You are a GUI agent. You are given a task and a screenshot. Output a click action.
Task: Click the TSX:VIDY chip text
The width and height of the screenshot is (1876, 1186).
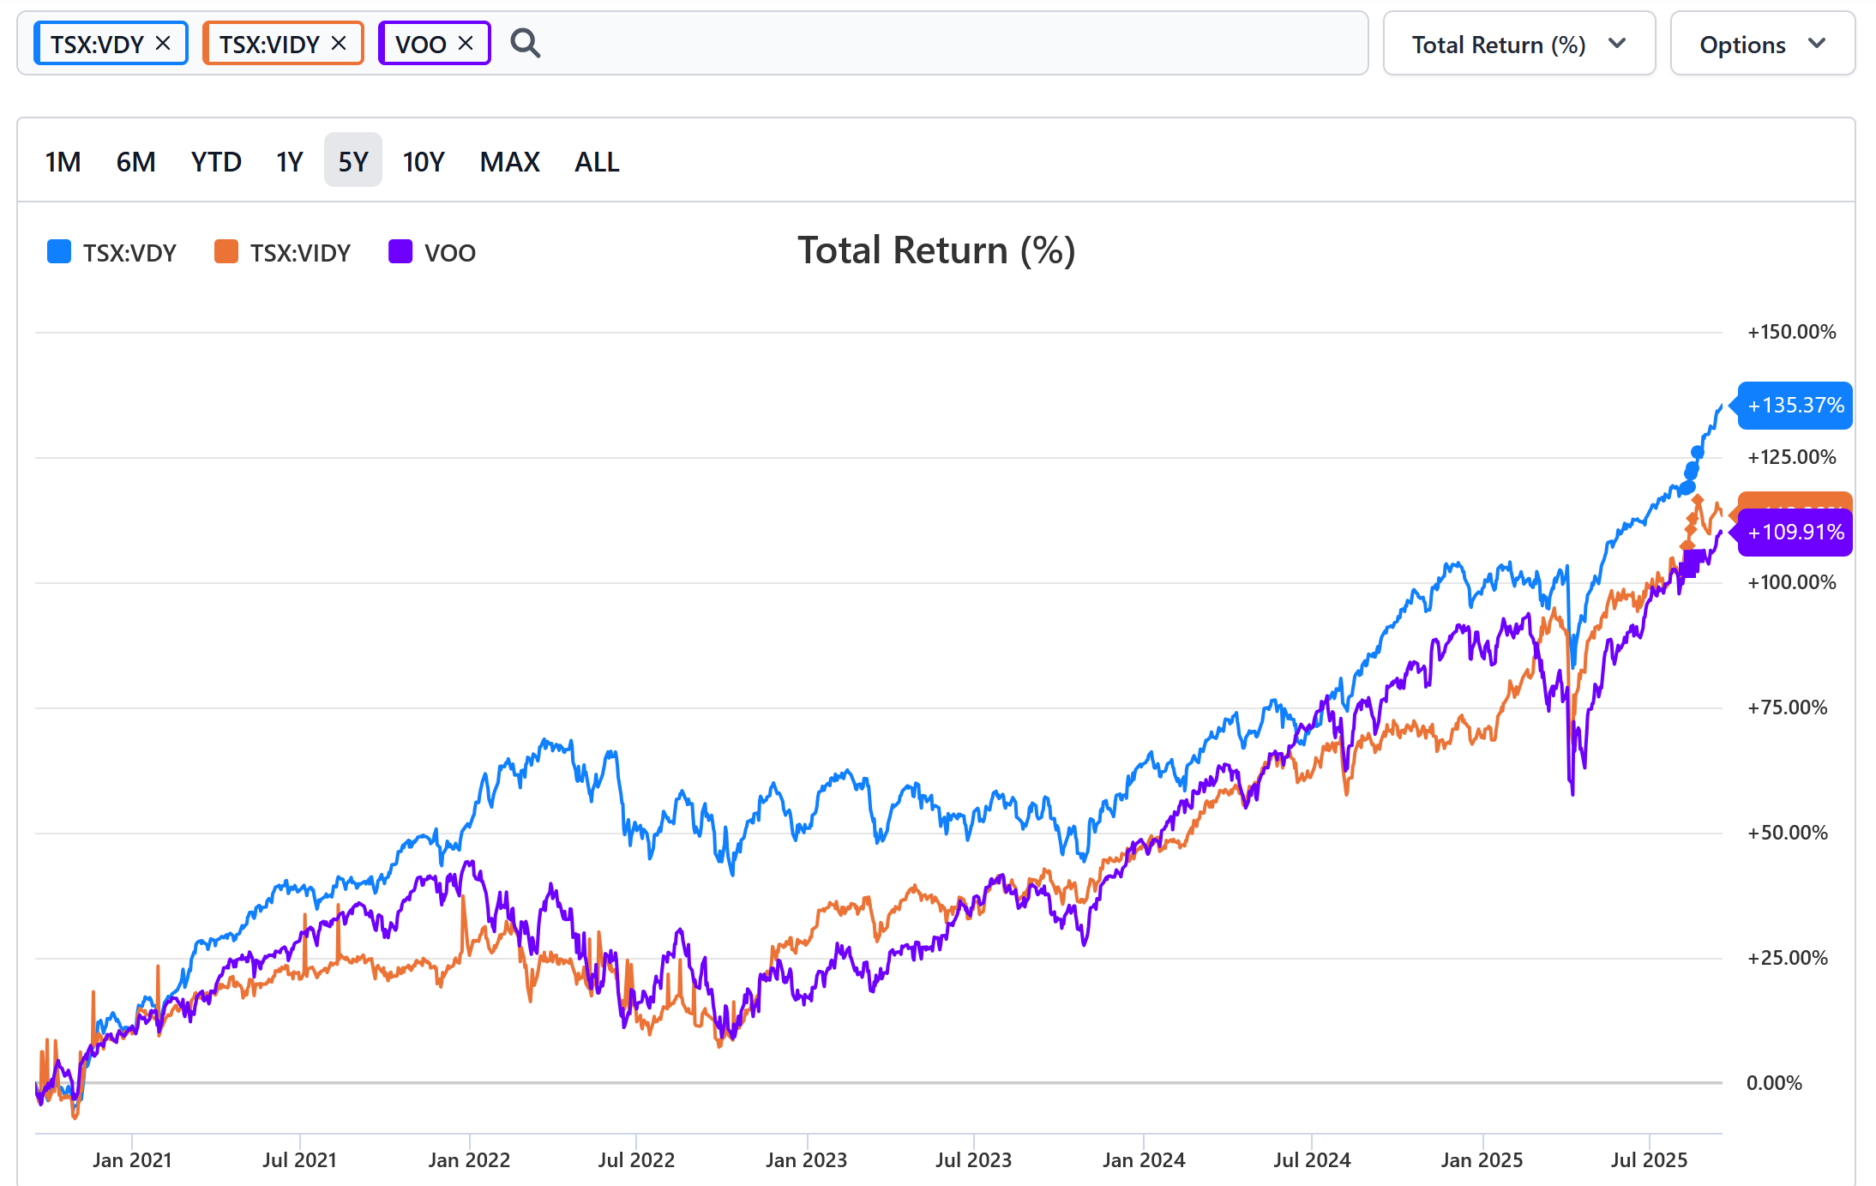point(269,44)
